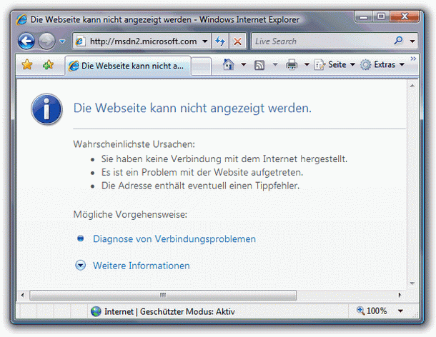Viewport: 436px width, 337px height.
Task: Expand the Weitere Informationen arrow circle
Action: [x=80, y=266]
